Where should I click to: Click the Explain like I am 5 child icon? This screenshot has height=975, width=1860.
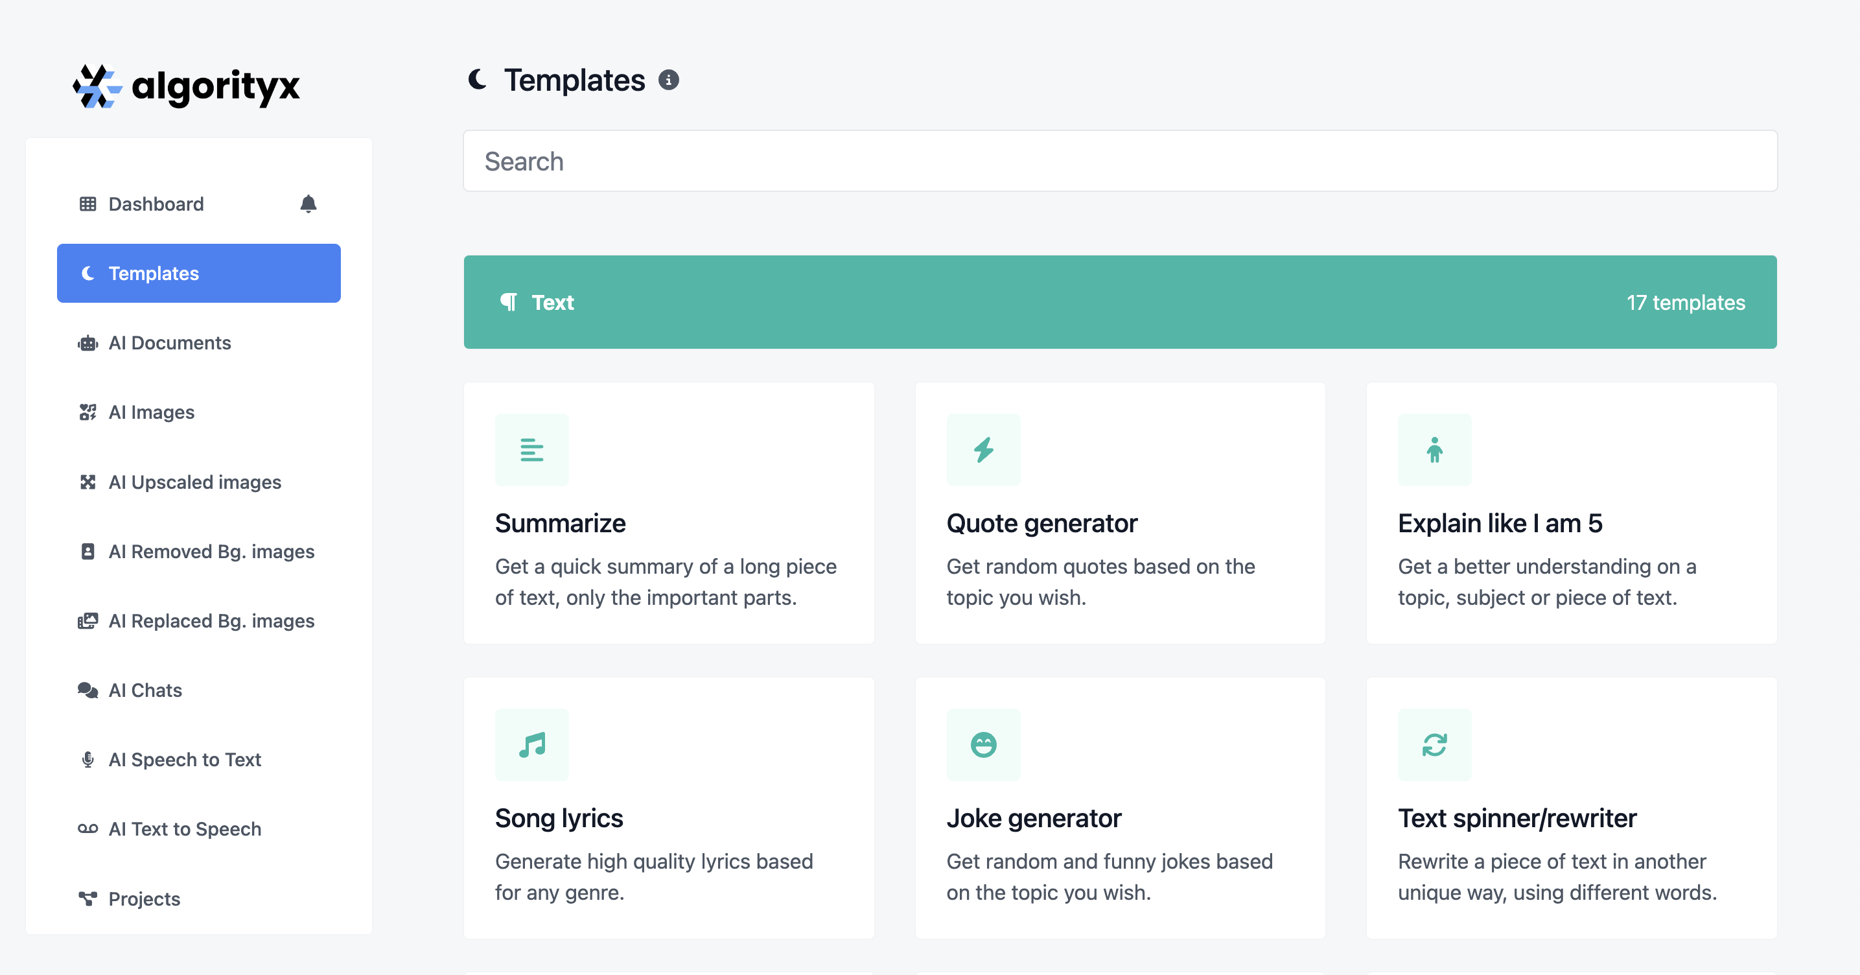(1434, 450)
